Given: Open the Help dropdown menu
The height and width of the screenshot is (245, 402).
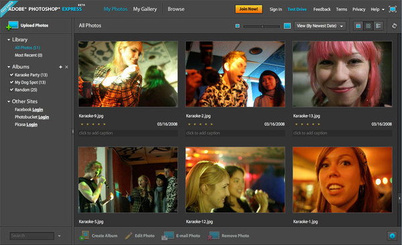Looking at the screenshot, I should (378, 9).
